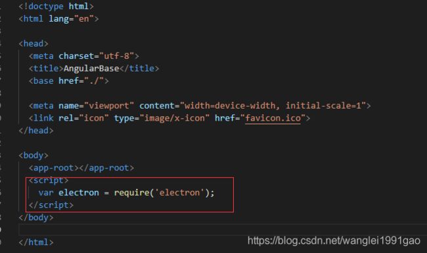Click the app-root element line

click(81, 168)
